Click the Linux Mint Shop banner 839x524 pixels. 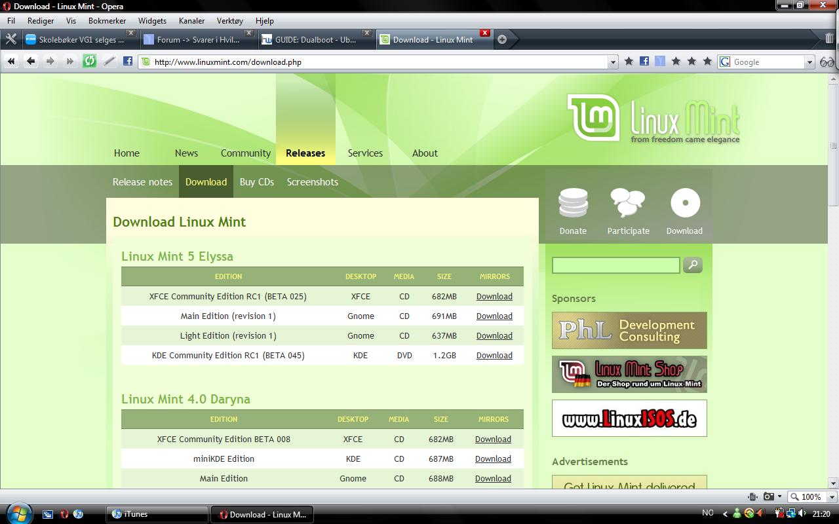(629, 374)
